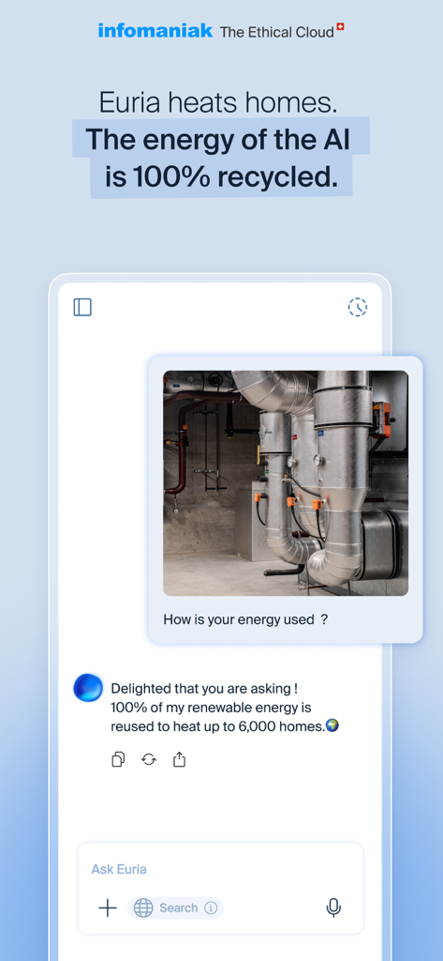Screen dimensions: 443x961
Task: Select text '100% of my renewable energy is'
Action: pyautogui.click(x=211, y=708)
